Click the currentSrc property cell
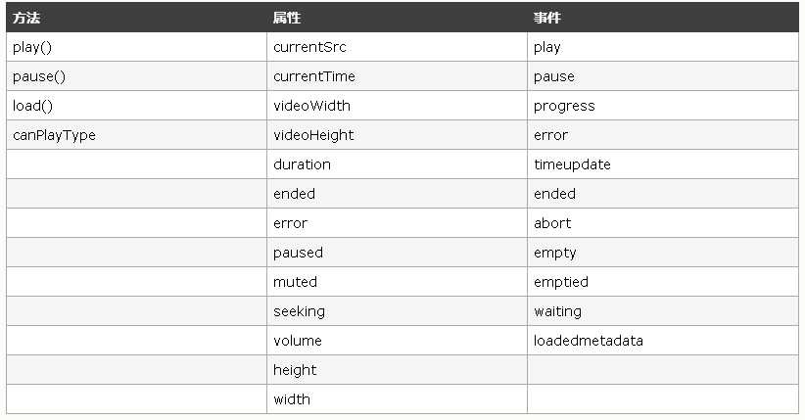The width and height of the screenshot is (805, 420). coord(397,47)
